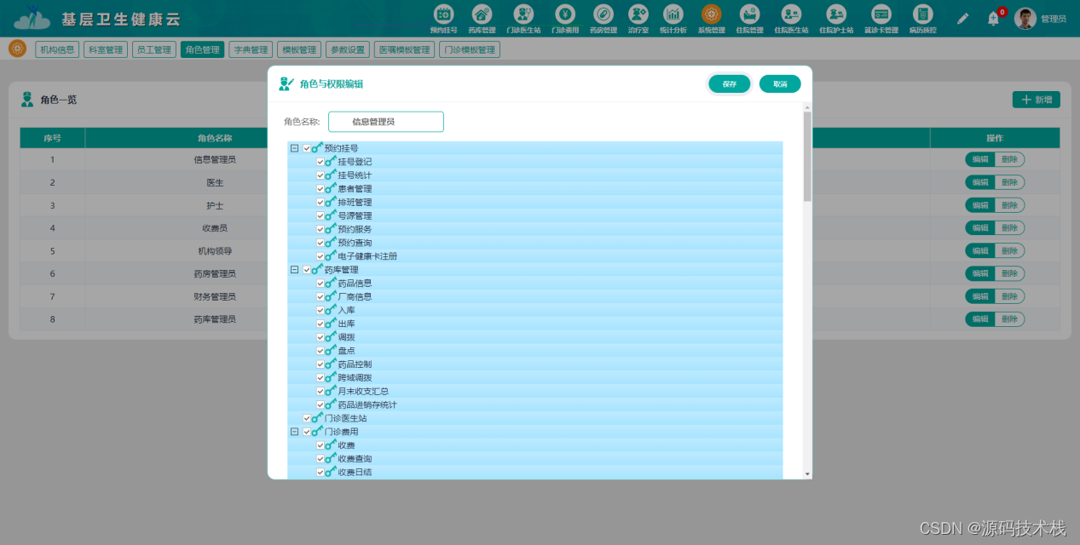Open the 预约挂号 module icon in header
Viewport: 1080px width, 545px height.
coord(443,14)
